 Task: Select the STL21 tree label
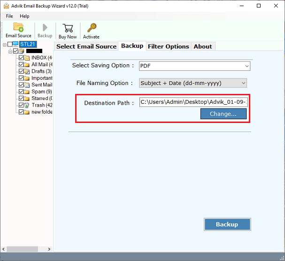click(x=28, y=44)
